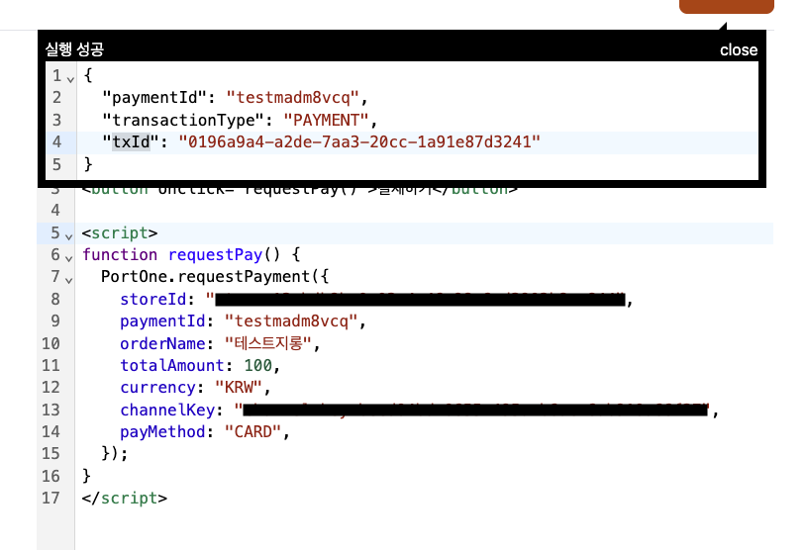Click the txId key in the result JSON
806x550 pixels.
tap(132, 141)
